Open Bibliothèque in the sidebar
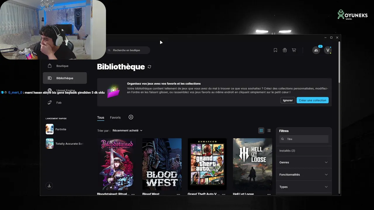374x210 pixels. [65, 78]
